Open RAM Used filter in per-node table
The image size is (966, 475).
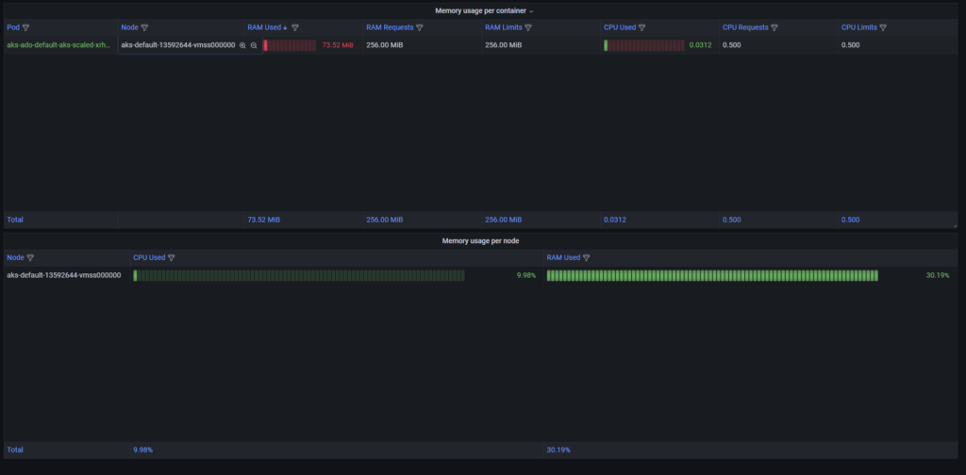click(x=586, y=258)
